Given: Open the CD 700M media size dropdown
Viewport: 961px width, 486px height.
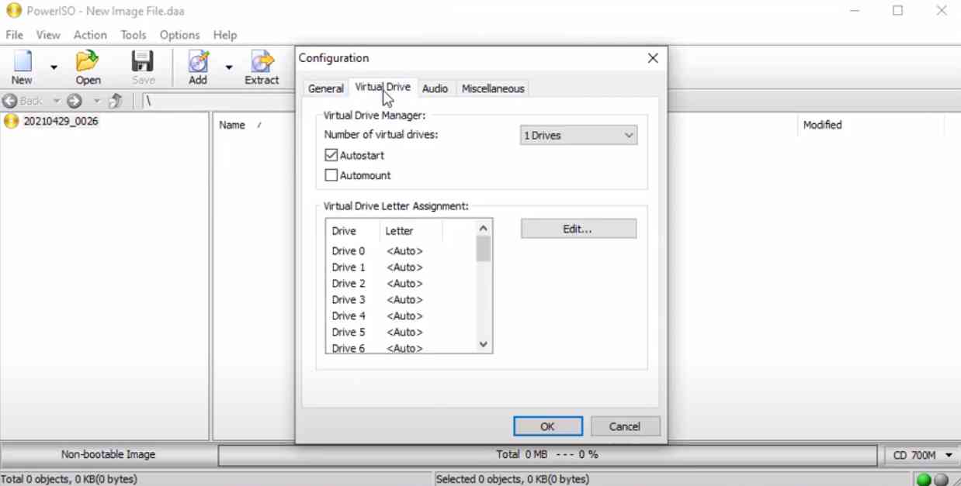Looking at the screenshot, I should pyautogui.click(x=923, y=455).
